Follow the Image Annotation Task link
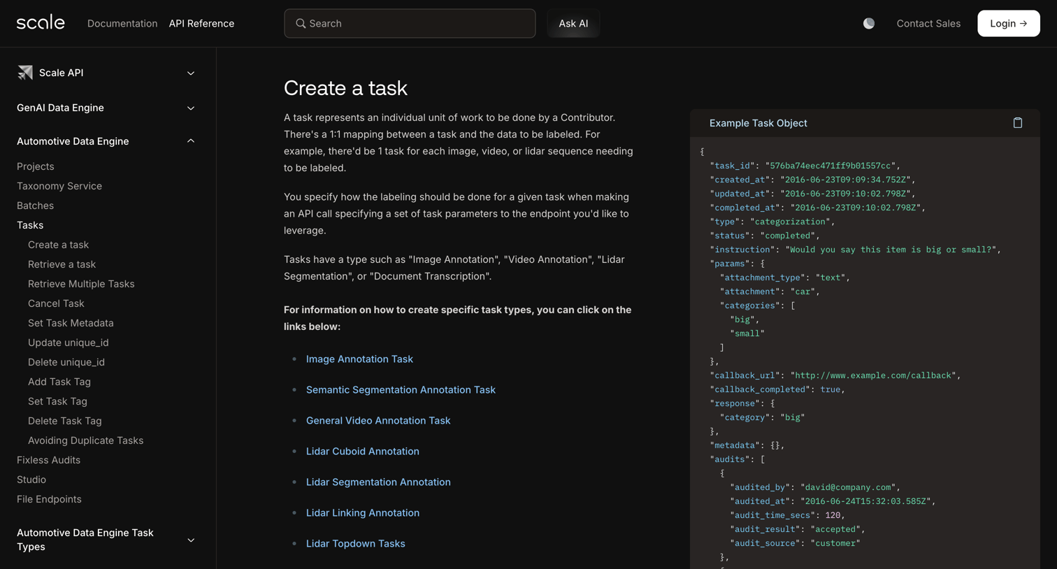This screenshot has width=1057, height=569. coord(359,359)
